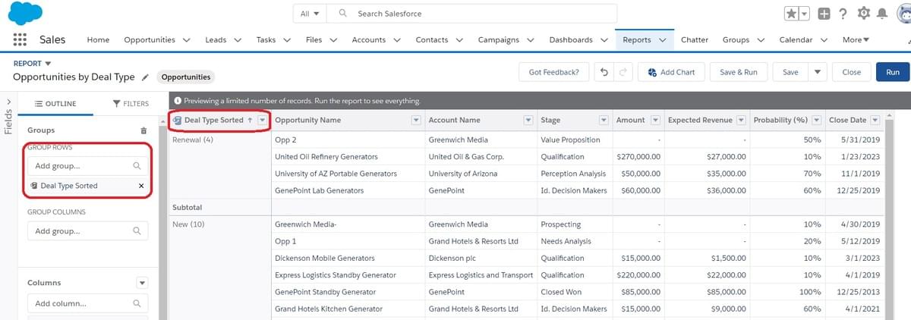Viewport: 911px width, 320px height.
Task: Click the blue Run button
Action: (892, 72)
